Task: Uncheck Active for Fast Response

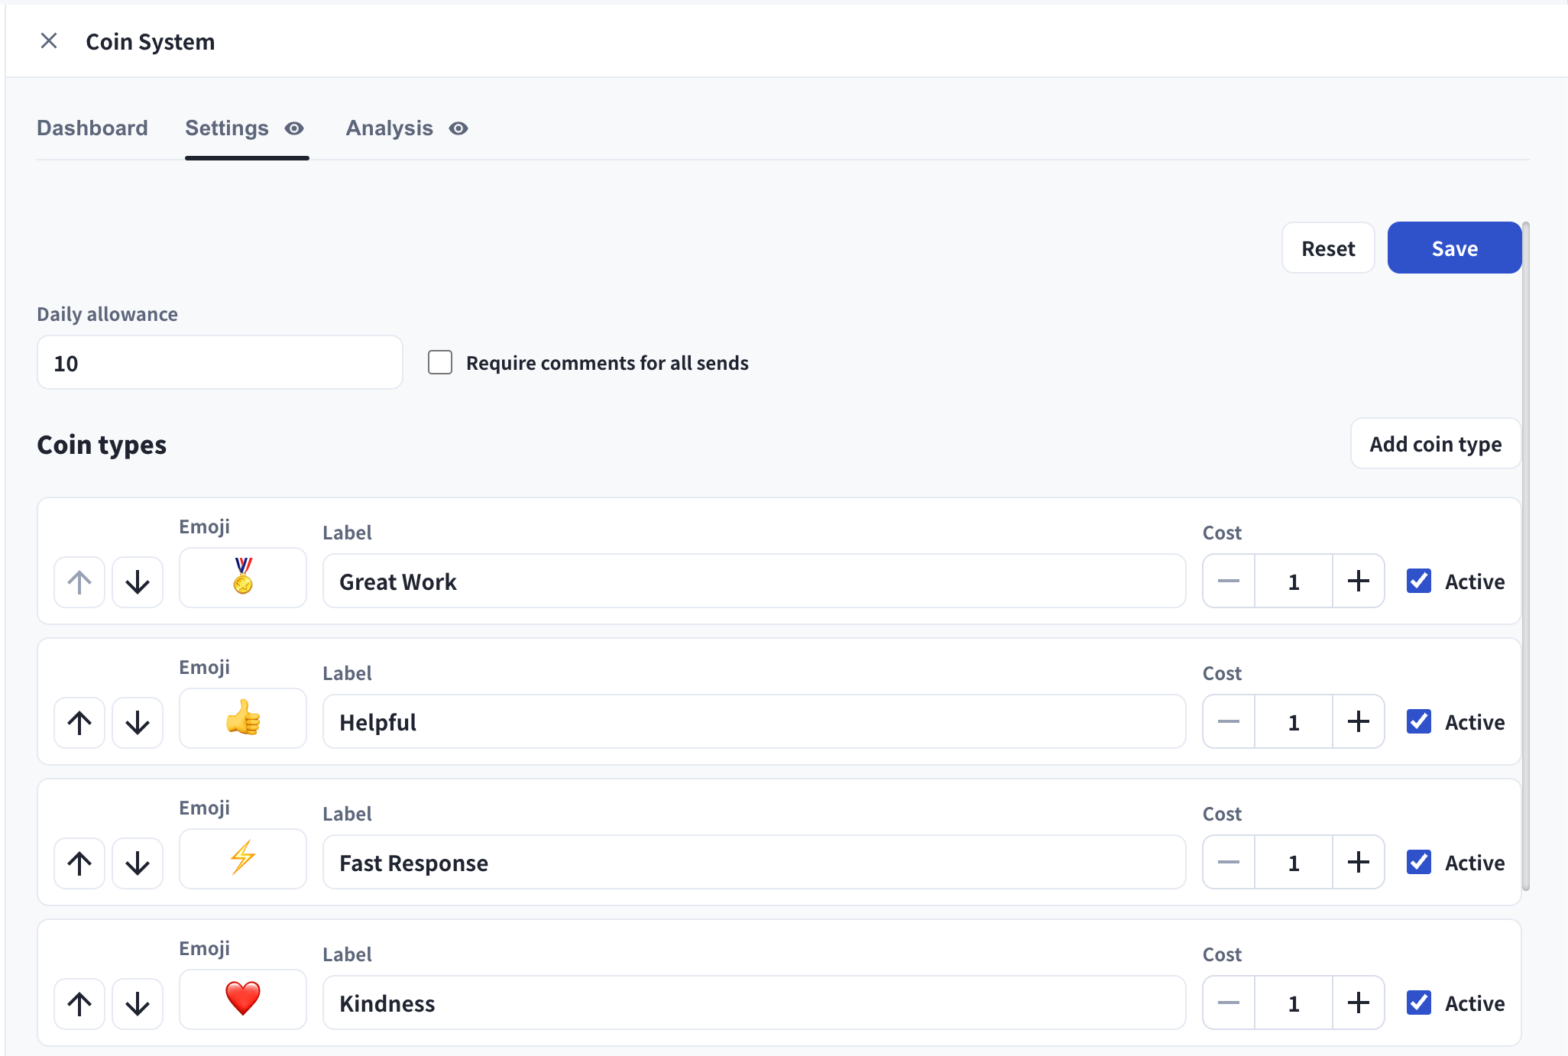Action: pos(1419,862)
